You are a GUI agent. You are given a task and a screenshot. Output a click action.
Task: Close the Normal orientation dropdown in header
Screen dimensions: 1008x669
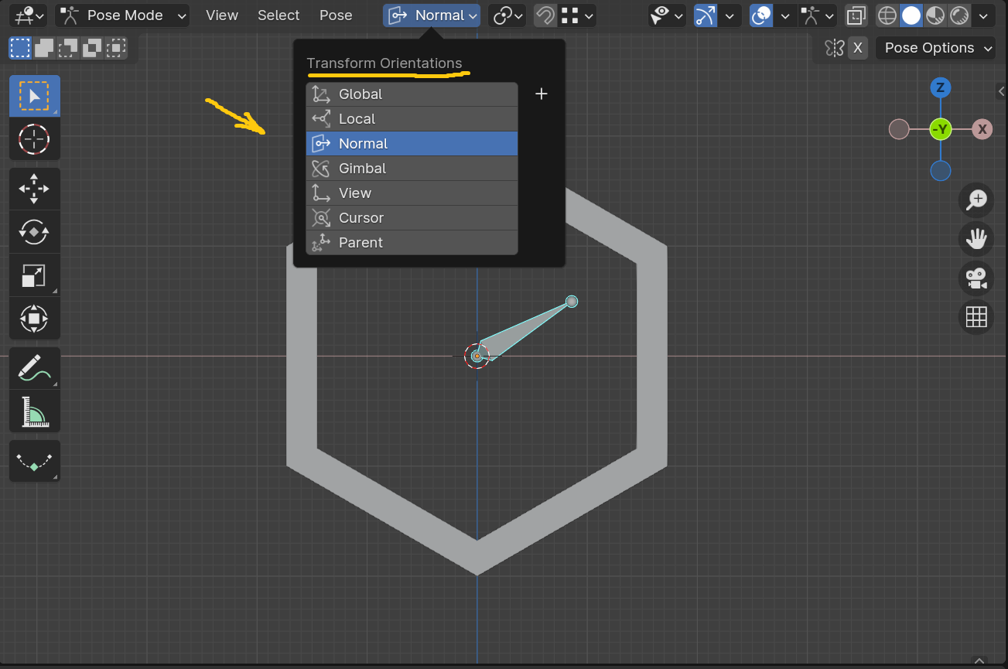[432, 15]
